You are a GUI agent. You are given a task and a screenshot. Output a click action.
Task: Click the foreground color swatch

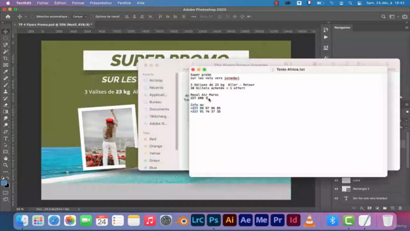tap(4, 183)
